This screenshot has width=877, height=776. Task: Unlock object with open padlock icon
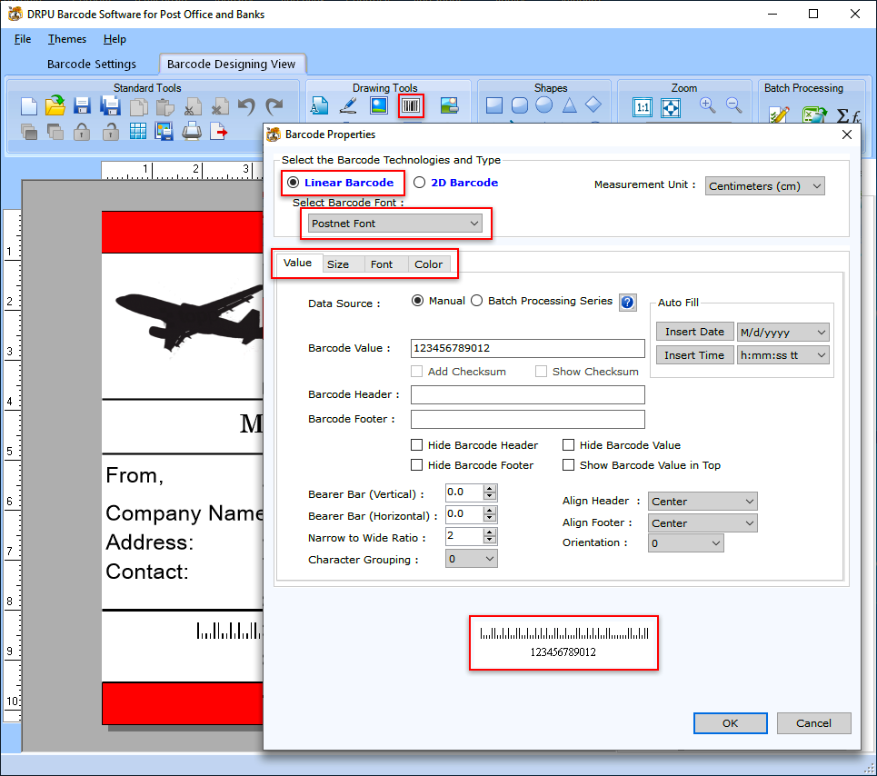click(x=110, y=132)
